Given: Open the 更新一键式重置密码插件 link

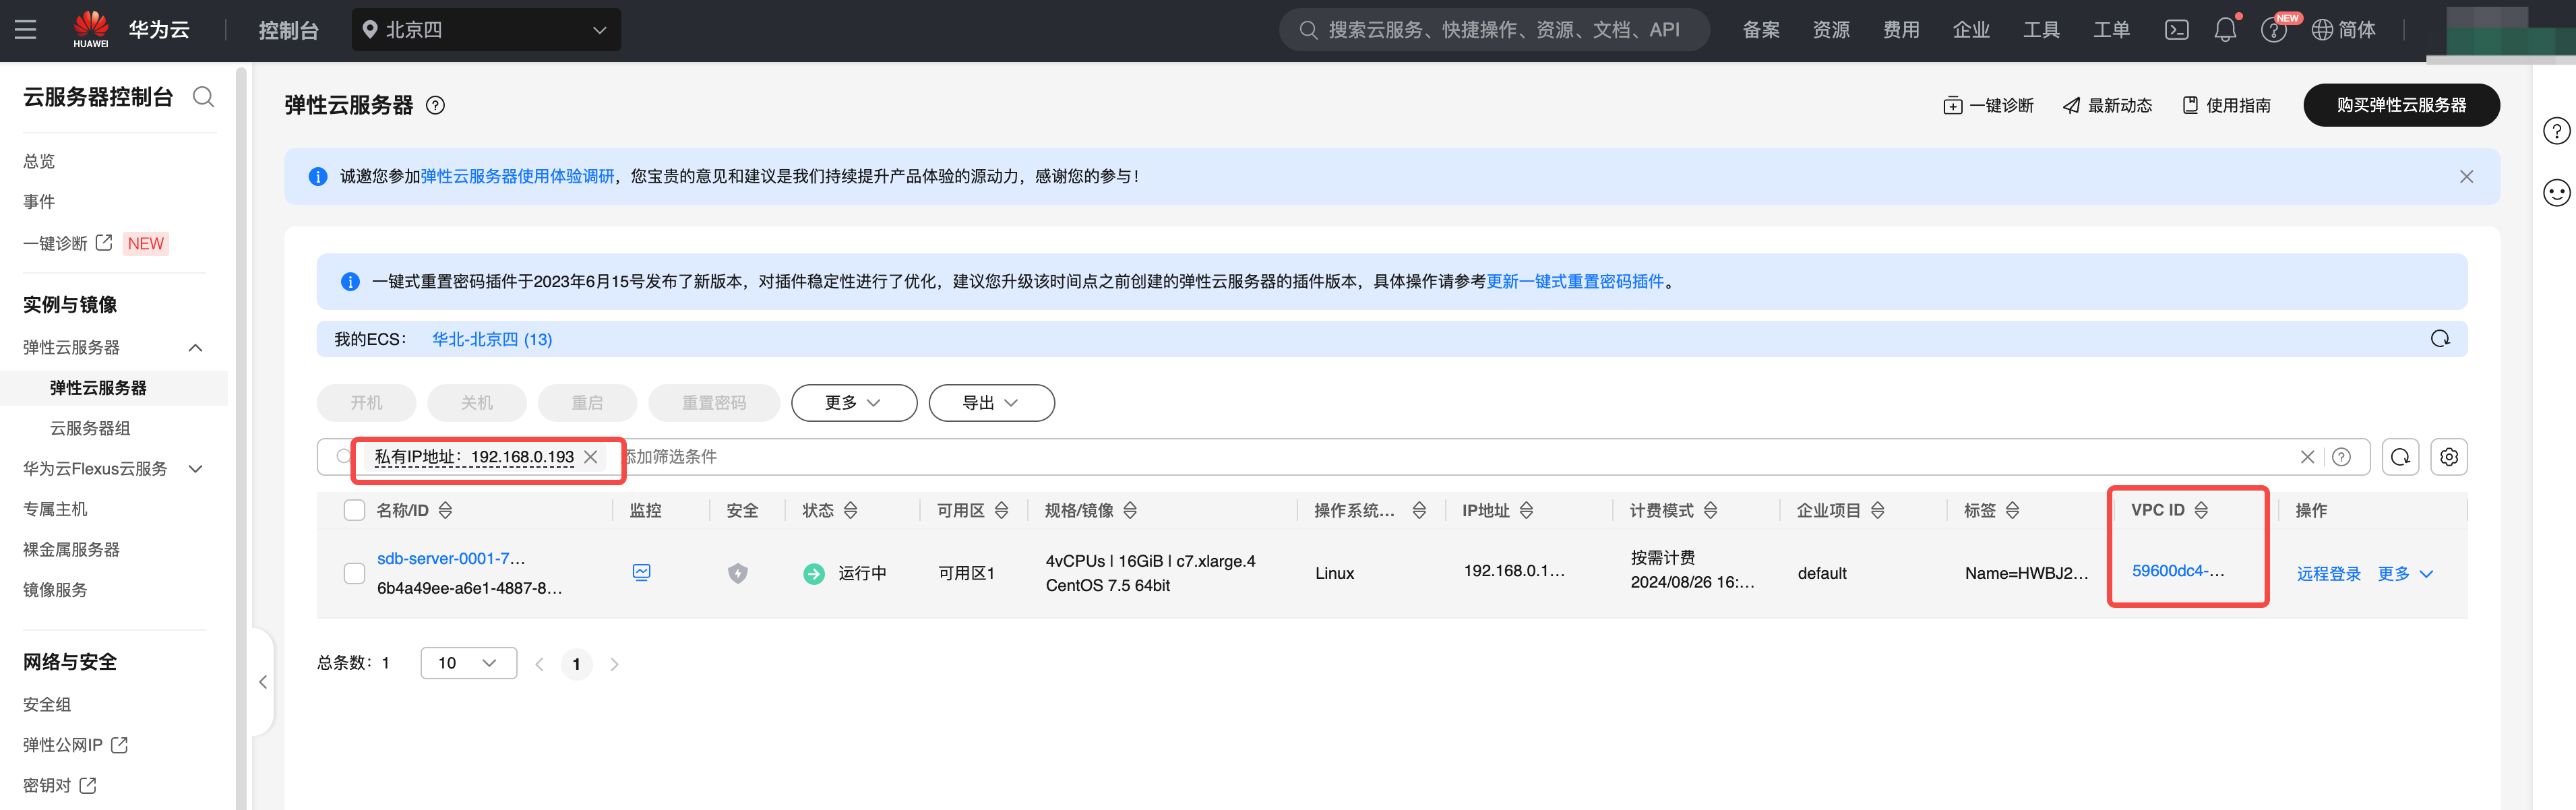Looking at the screenshot, I should (x=1575, y=281).
